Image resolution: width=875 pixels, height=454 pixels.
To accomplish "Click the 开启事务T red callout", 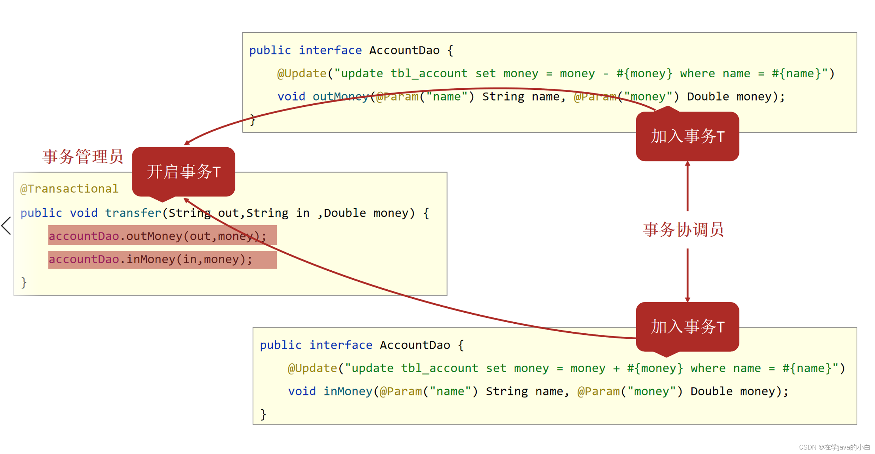I will 183,172.
